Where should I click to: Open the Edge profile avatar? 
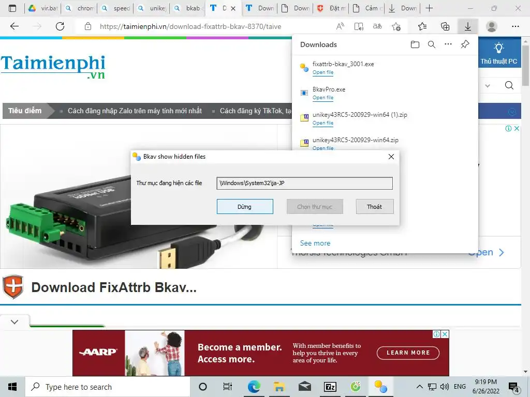pyautogui.click(x=491, y=26)
